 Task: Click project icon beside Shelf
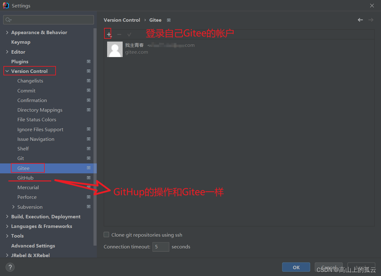tap(88, 149)
